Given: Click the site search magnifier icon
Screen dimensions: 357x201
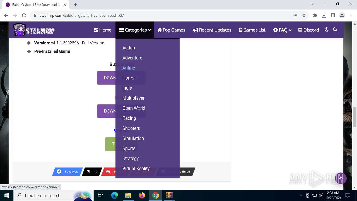Looking at the screenshot, I should [335, 30].
